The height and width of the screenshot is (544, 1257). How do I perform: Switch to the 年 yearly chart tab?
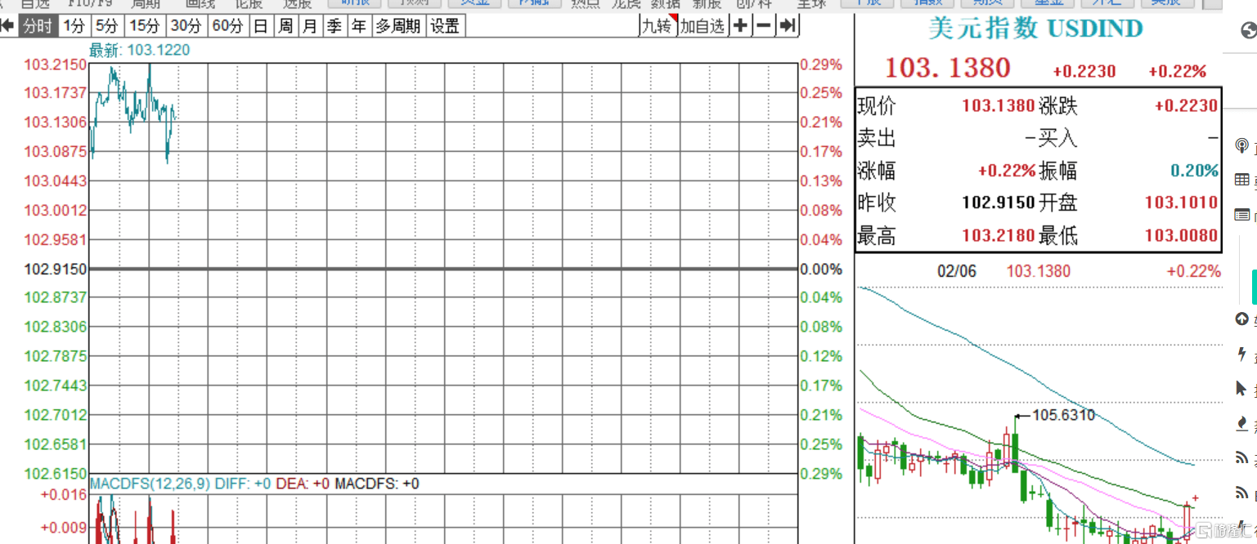359,26
